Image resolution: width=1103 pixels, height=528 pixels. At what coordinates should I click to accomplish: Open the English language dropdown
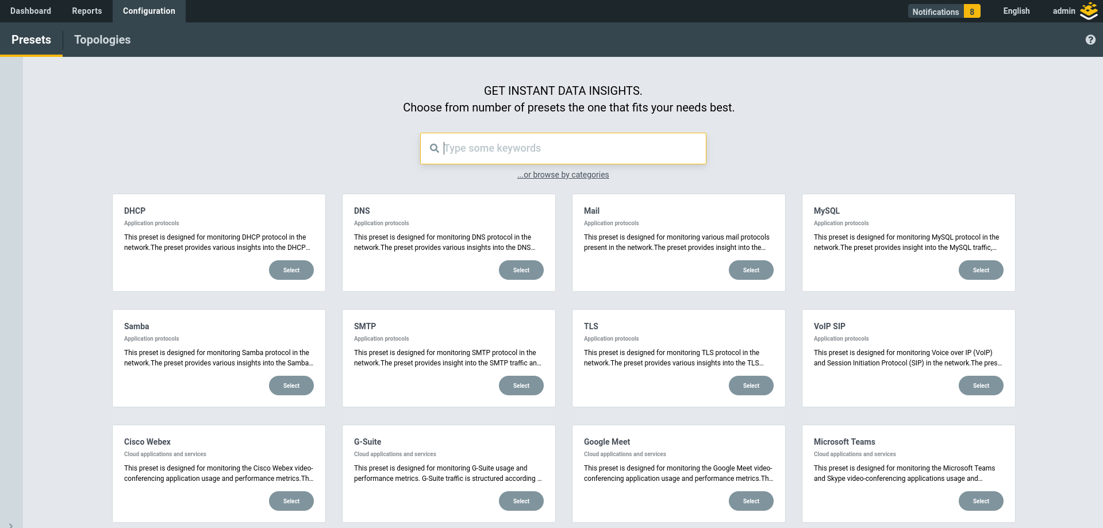point(1016,11)
